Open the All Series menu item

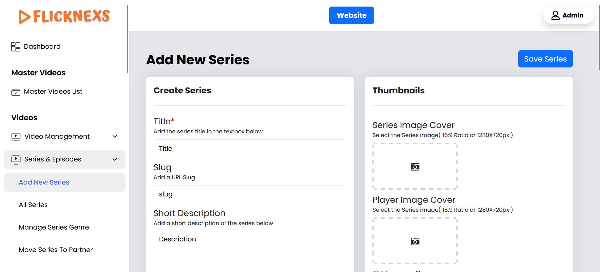click(33, 205)
